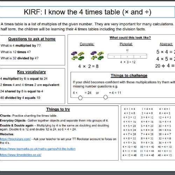The image size is (175, 175).
Task: Click 'What is 32 divided by 4?' question
Action: coord(20,58)
